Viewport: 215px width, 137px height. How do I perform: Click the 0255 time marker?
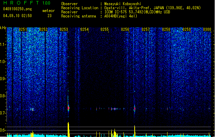click(105, 29)
